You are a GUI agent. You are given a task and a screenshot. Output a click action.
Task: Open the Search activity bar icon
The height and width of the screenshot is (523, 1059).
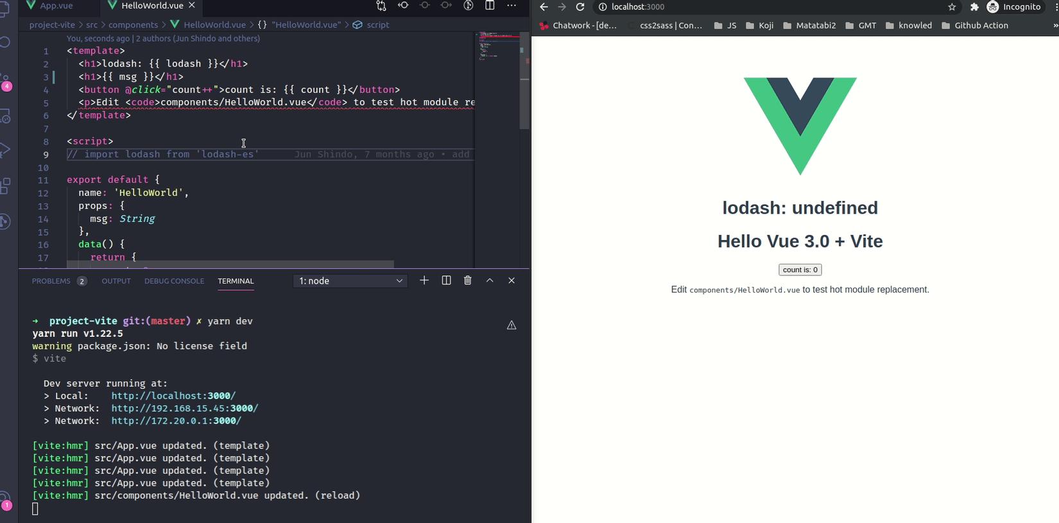coord(5,42)
